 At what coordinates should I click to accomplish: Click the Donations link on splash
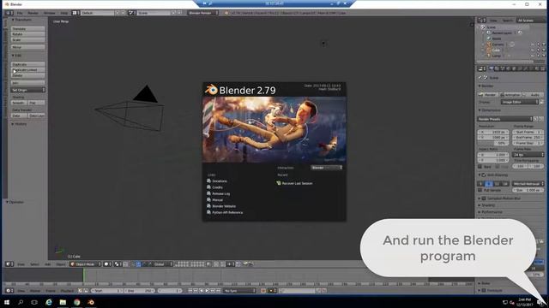[x=217, y=181]
